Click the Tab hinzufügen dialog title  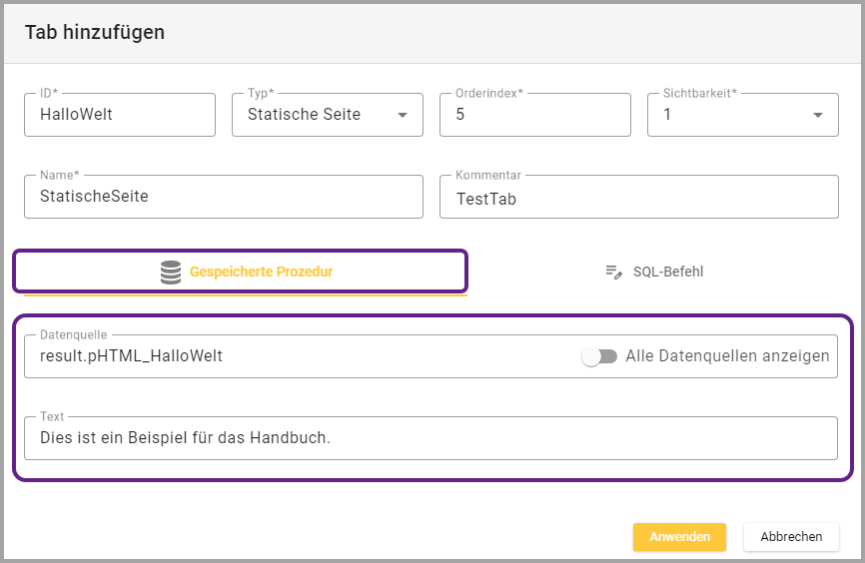(95, 32)
